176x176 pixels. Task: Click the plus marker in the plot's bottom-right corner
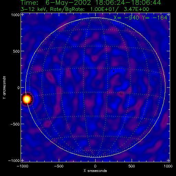pyautogui.click(x=168, y=160)
